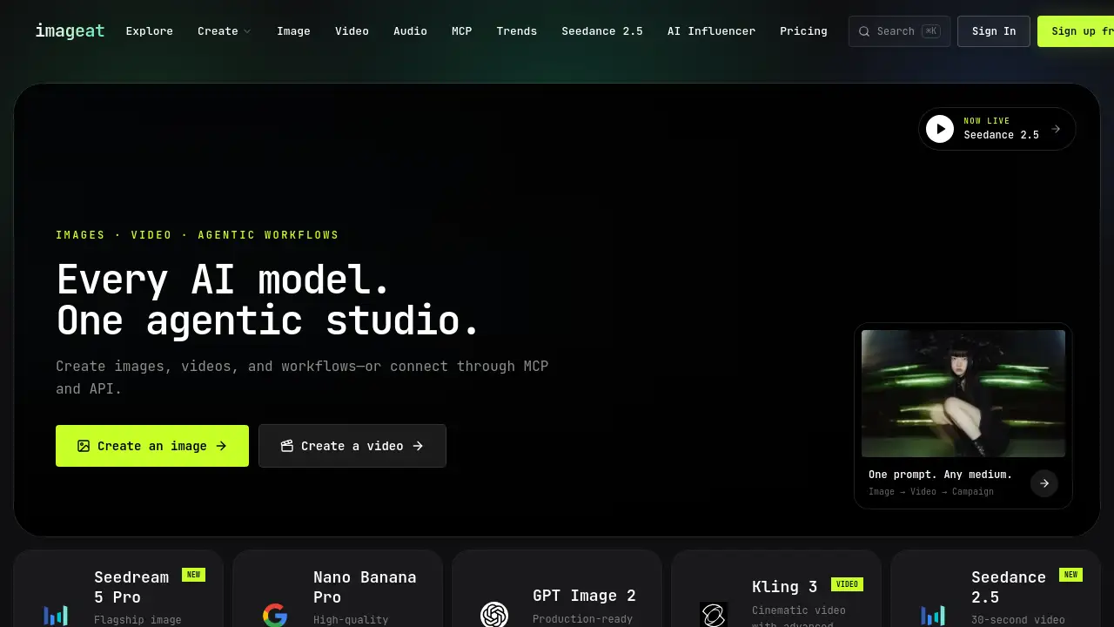
Task: Click the arrow on Create a video
Action: 418,446
